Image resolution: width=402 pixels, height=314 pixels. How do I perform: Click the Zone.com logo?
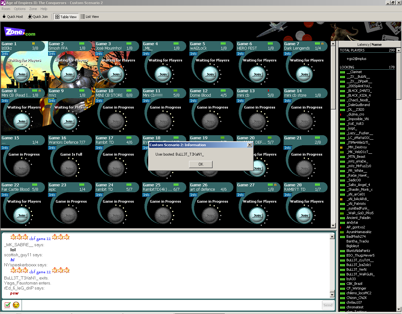tap(19, 32)
